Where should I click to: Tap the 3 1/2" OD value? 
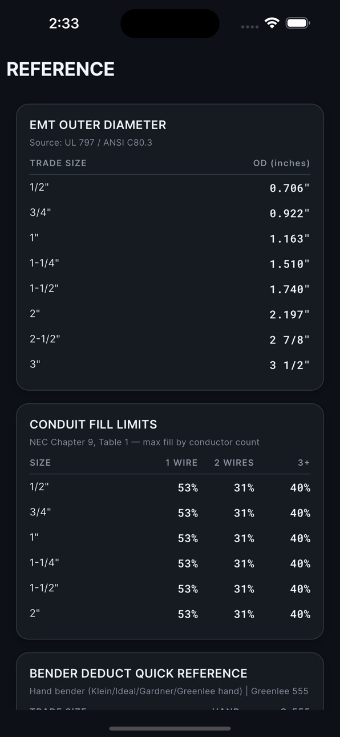(290, 365)
